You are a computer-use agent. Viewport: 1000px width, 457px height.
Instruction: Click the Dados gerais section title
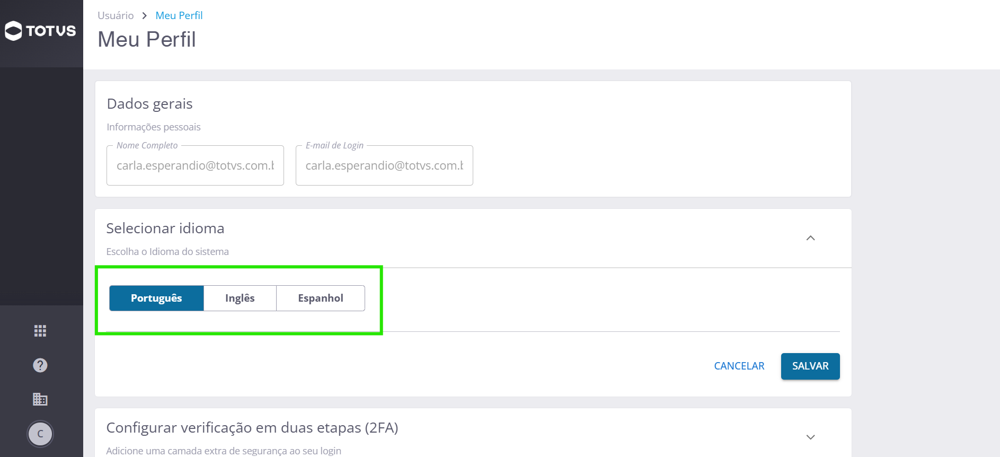149,104
